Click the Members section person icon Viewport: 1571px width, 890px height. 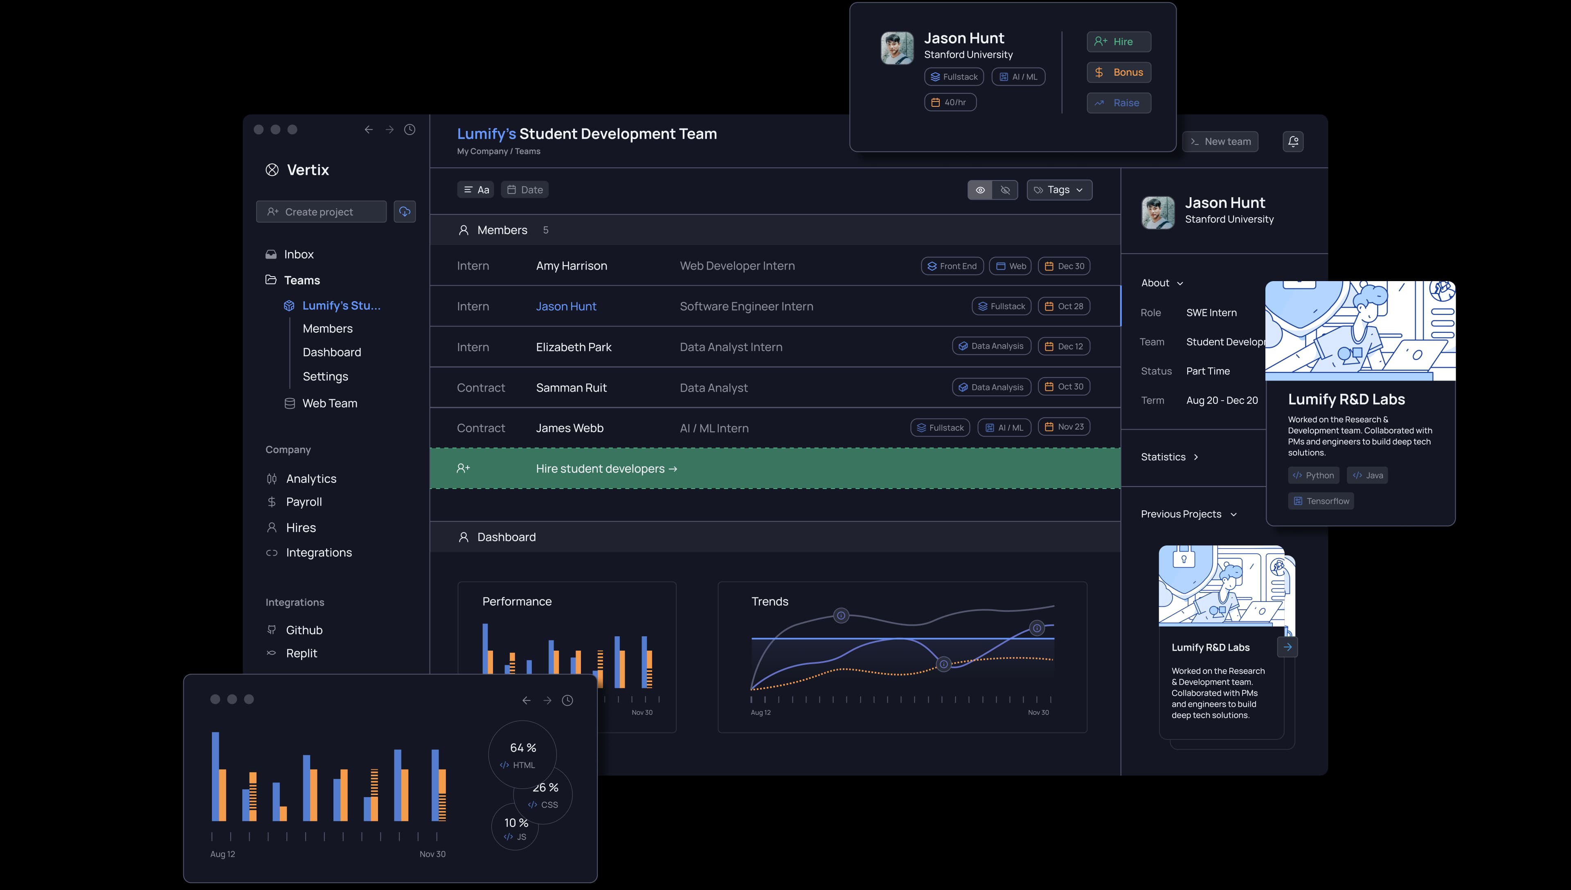pos(463,230)
